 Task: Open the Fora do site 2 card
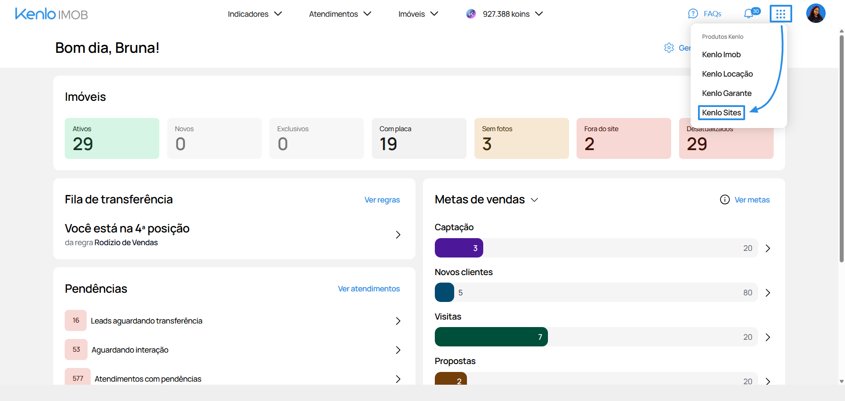pos(624,138)
